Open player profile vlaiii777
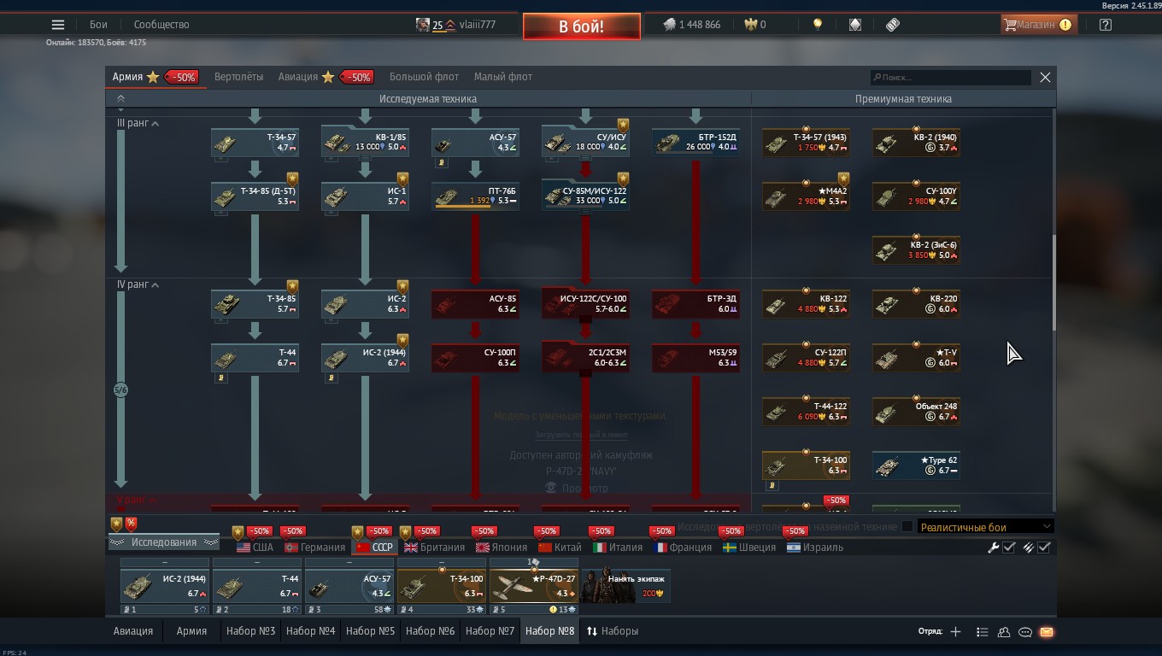 [x=456, y=25]
